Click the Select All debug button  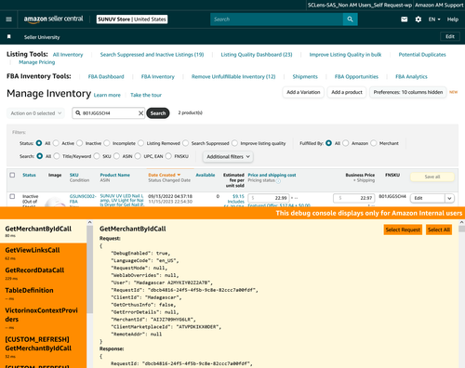coord(439,230)
